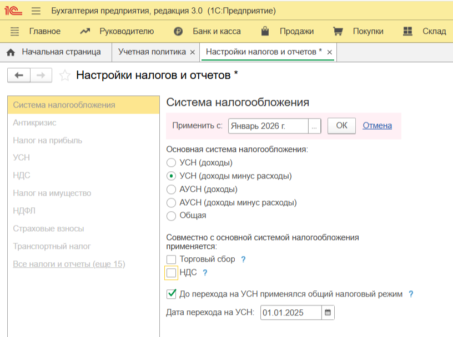Click the shopping cart icon for Покупки
Viewport: 453px width, 337px height.
pyautogui.click(x=337, y=31)
